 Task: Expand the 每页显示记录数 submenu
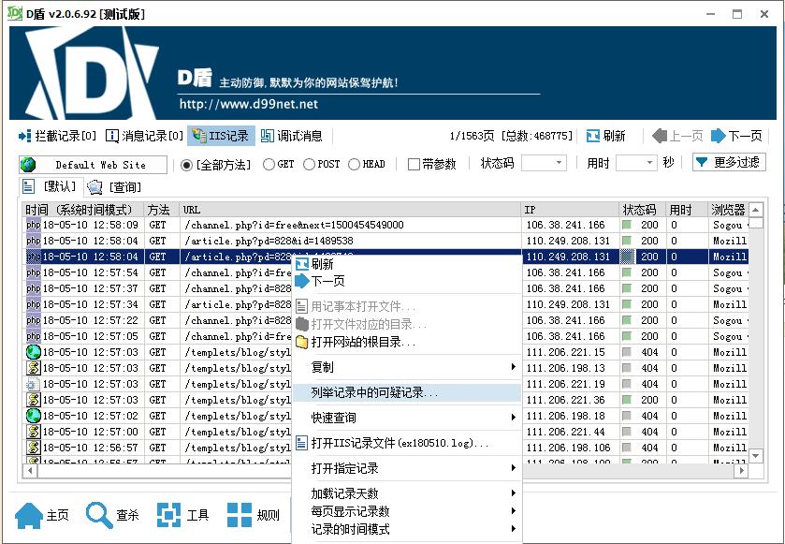[406, 511]
